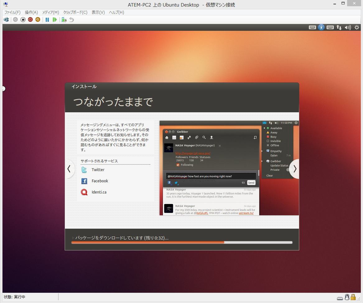This screenshot has height=303, width=363.
Task: Minimize the virtual machine connection window
Action: [x=335, y=4]
